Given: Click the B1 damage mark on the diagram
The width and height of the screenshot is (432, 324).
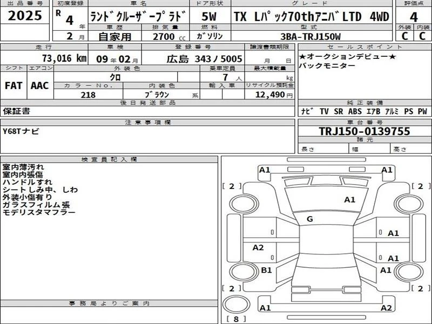Looking at the screenshot, I should [266, 271].
